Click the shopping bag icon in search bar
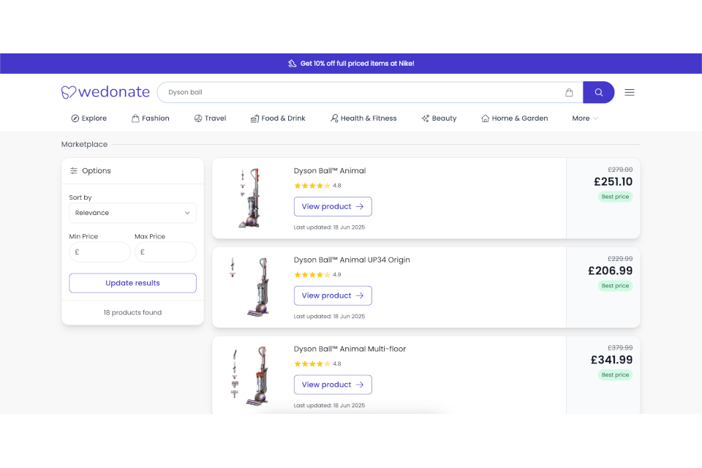Viewport: 702px width, 468px height. (x=569, y=92)
